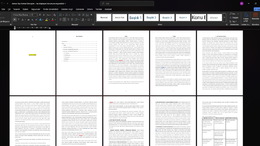This screenshot has height=146, width=260.
Task: Apply shading paint bucket icon
Action: click(83, 20)
